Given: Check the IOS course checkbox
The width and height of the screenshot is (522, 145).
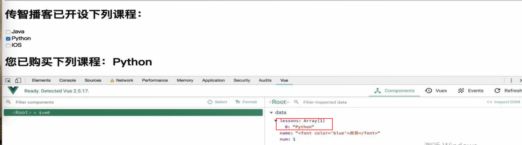Looking at the screenshot, I should (x=8, y=45).
